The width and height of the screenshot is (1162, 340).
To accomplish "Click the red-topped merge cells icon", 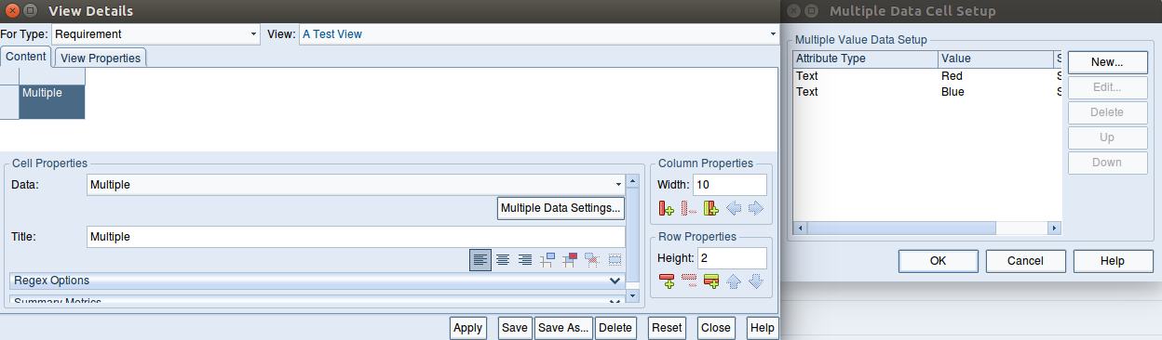I will coord(570,260).
